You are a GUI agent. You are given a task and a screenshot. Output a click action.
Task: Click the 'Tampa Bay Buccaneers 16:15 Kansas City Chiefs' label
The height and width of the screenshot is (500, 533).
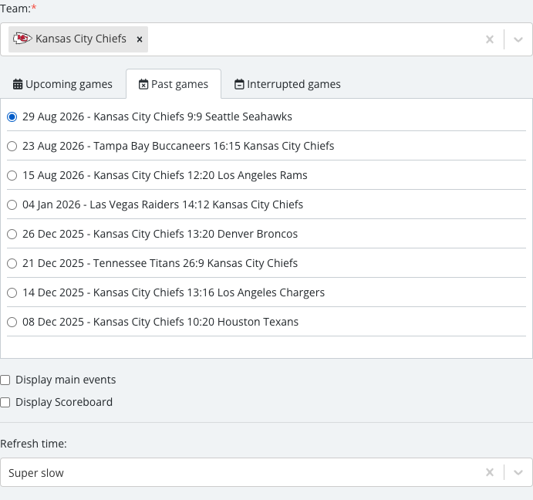click(214, 146)
